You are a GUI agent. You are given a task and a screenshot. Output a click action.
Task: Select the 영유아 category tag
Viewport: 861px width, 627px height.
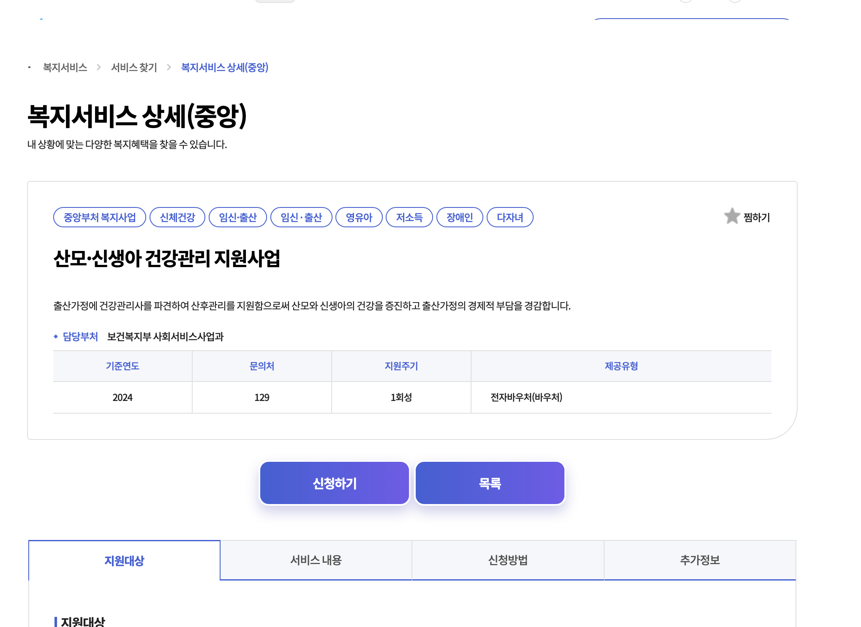tap(359, 218)
